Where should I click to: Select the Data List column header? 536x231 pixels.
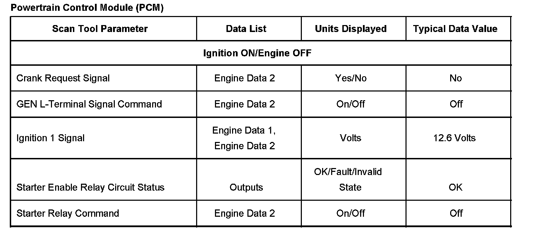pyautogui.click(x=246, y=29)
